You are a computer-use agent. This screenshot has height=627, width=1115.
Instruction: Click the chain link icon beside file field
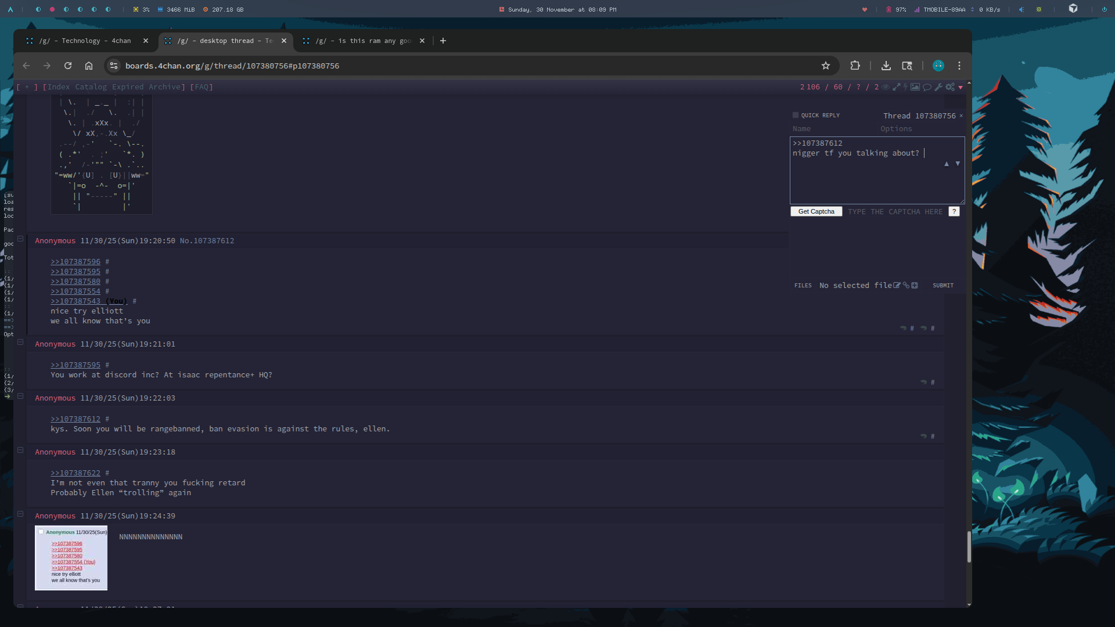pyautogui.click(x=906, y=285)
